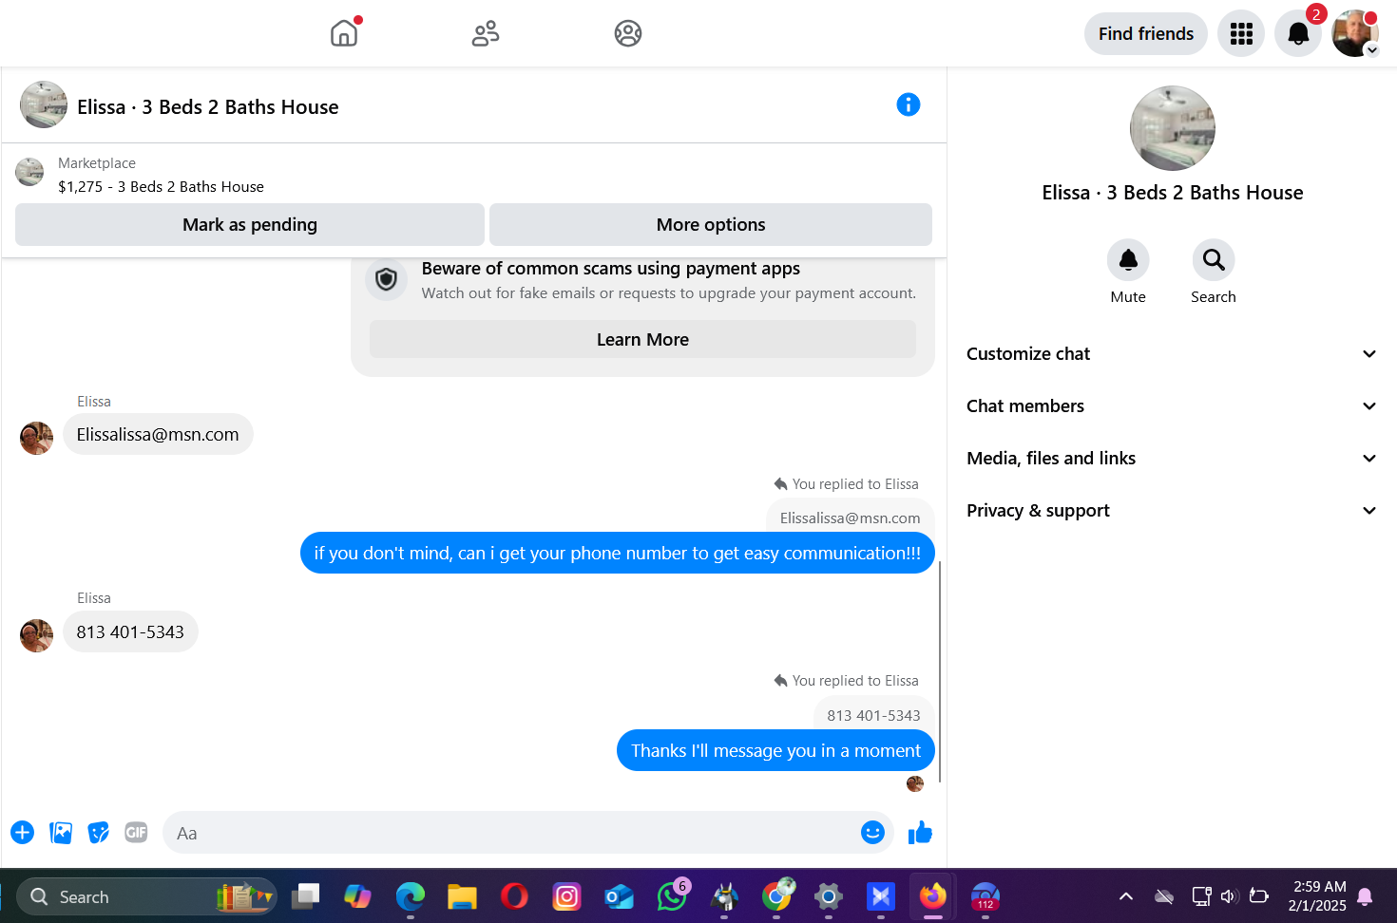Open the GIF picker icon
Viewport: 1397px width, 923px height.
[x=136, y=833]
